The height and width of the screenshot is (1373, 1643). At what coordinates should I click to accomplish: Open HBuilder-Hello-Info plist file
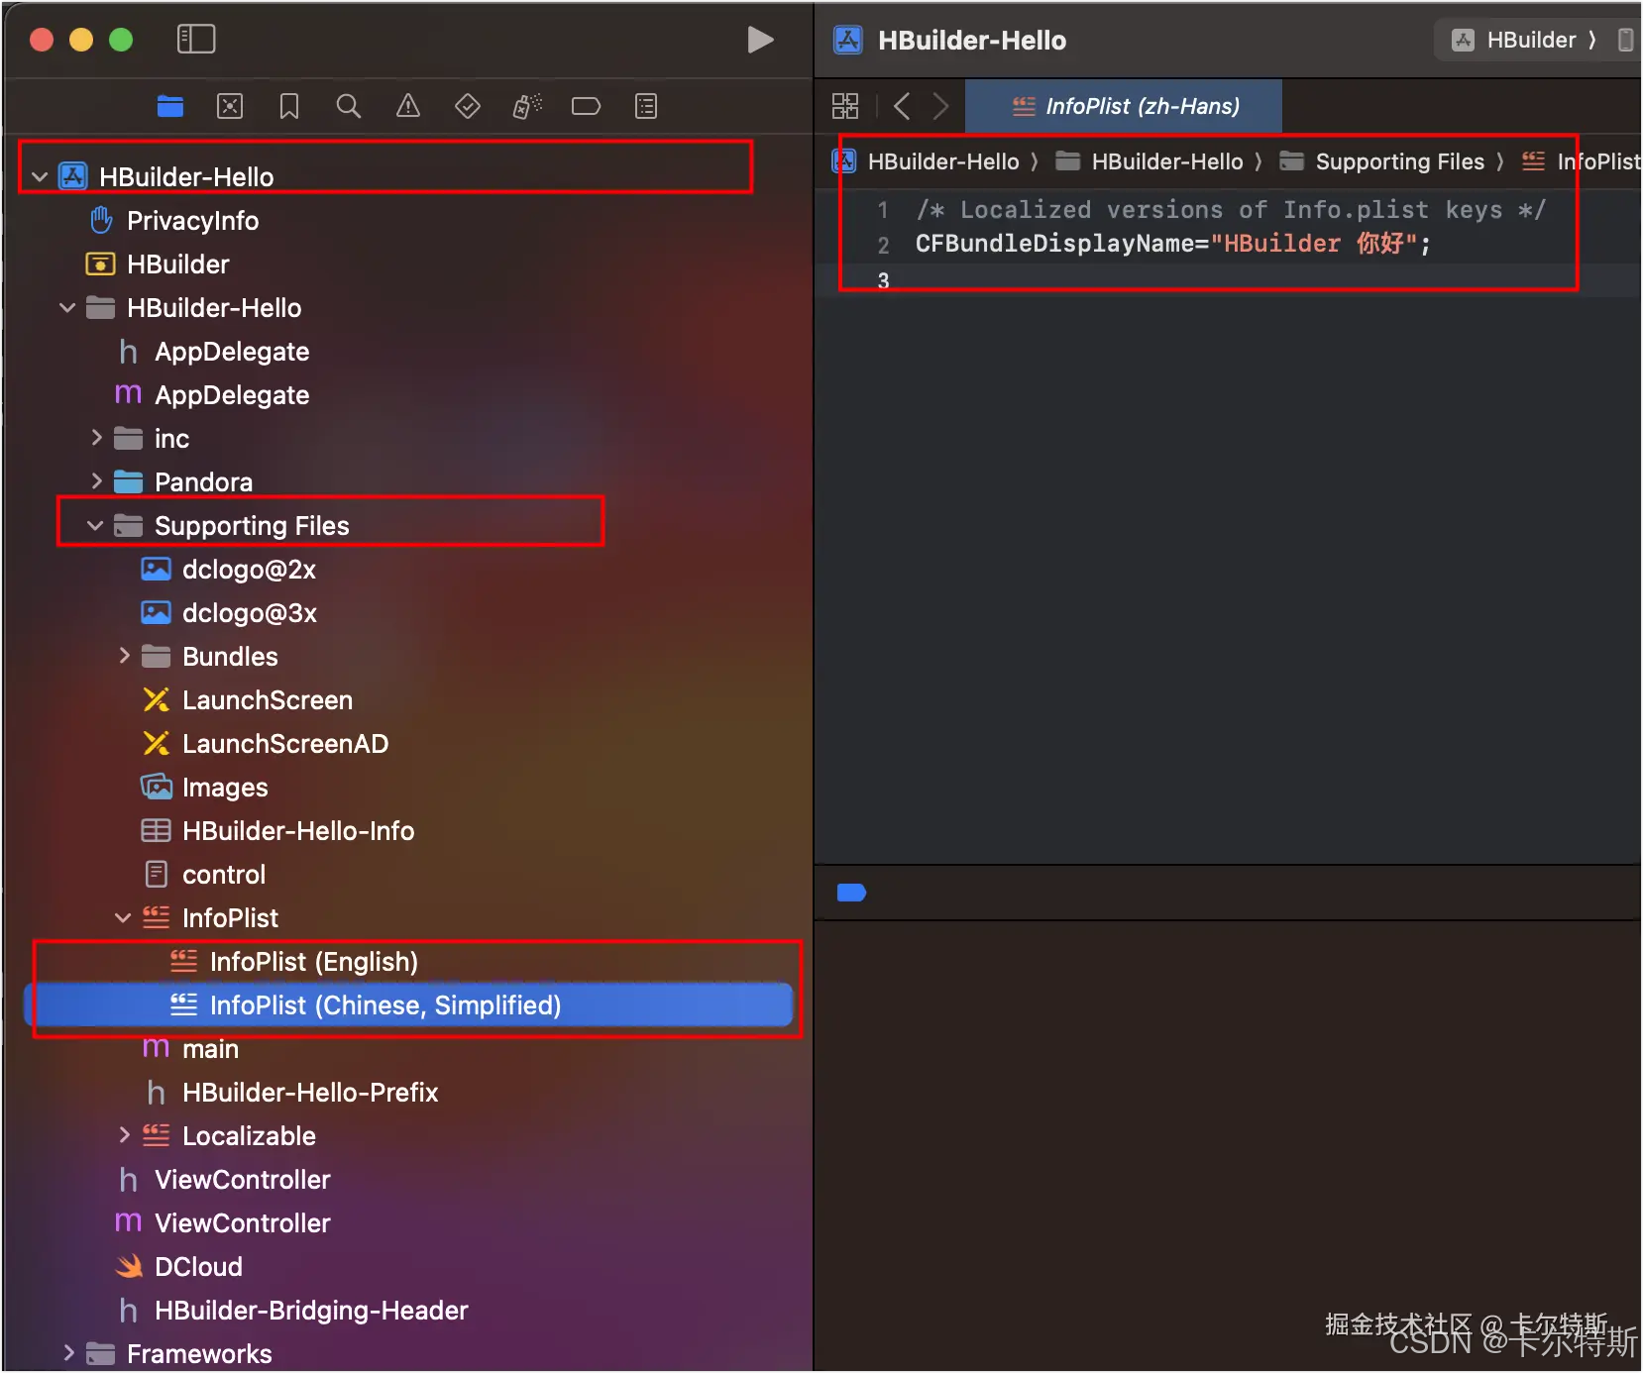coord(298,831)
